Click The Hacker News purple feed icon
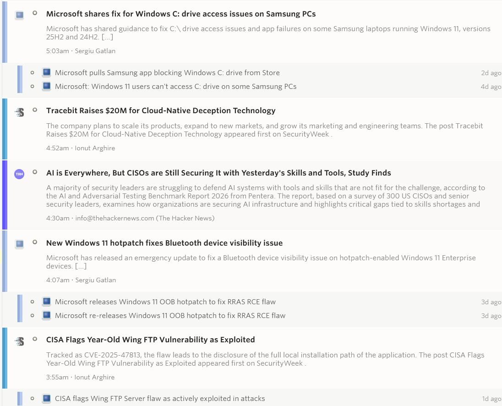This screenshot has width=502, height=406. [x=19, y=174]
